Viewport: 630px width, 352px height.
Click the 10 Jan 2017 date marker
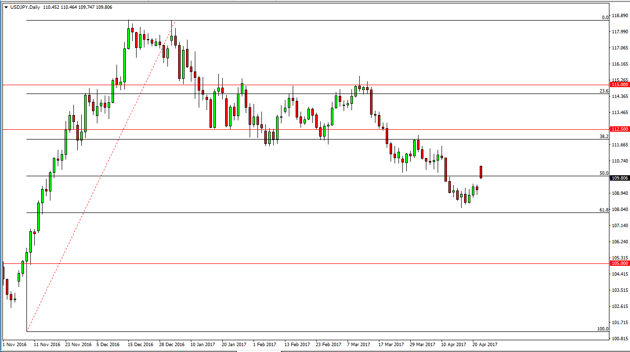(x=203, y=345)
